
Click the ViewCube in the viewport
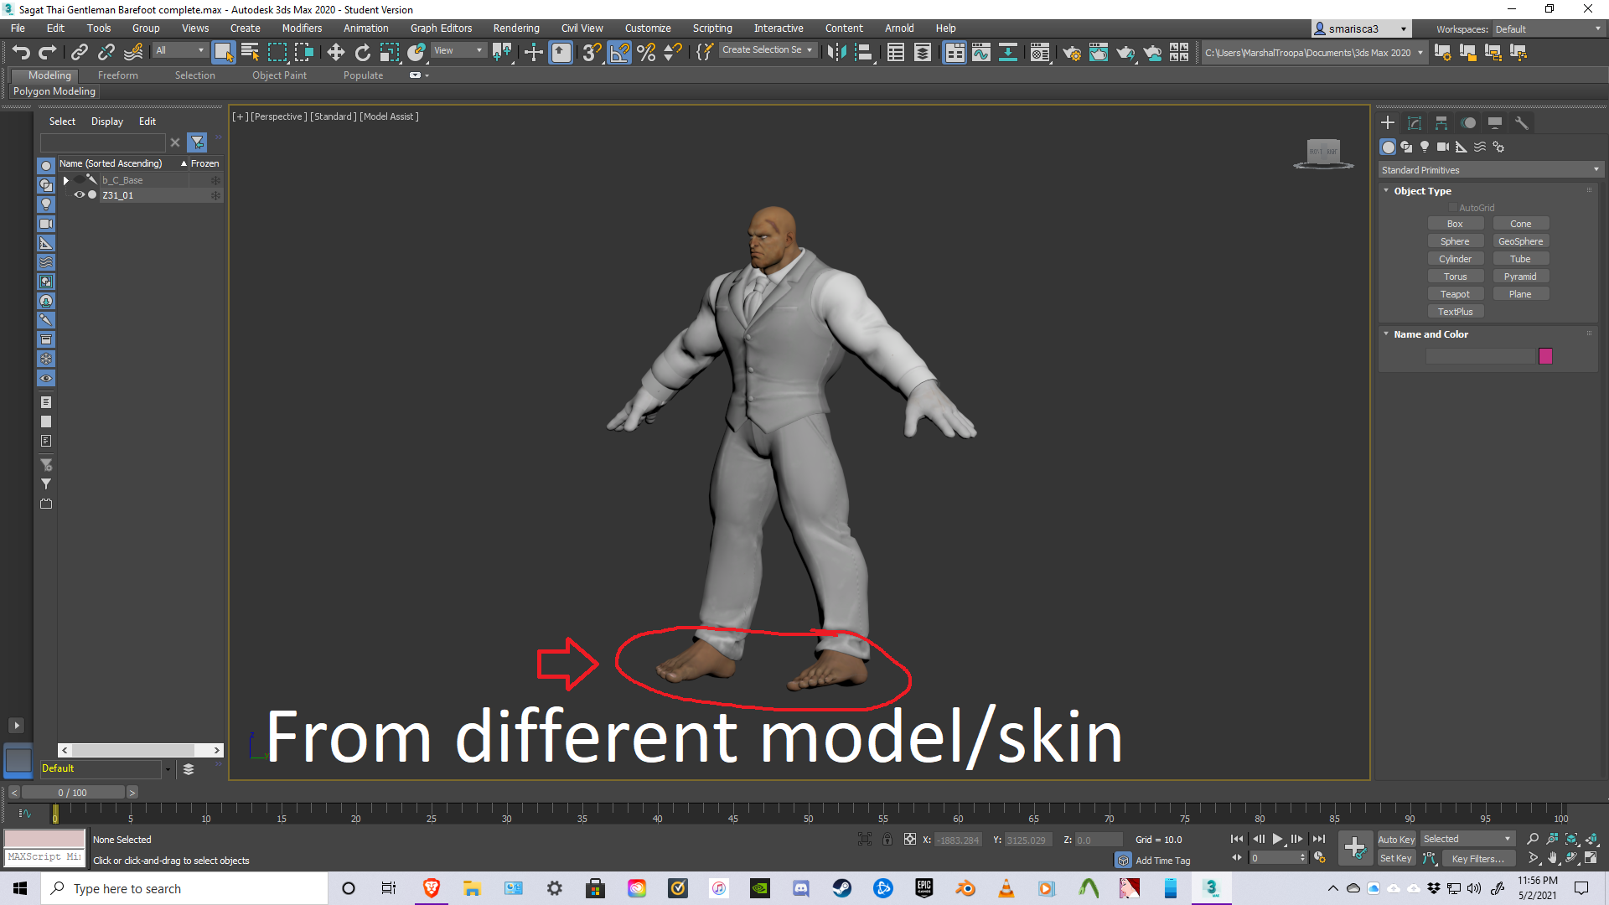point(1323,154)
